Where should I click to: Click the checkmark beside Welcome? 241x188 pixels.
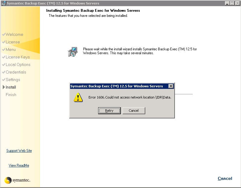[x=4, y=34]
